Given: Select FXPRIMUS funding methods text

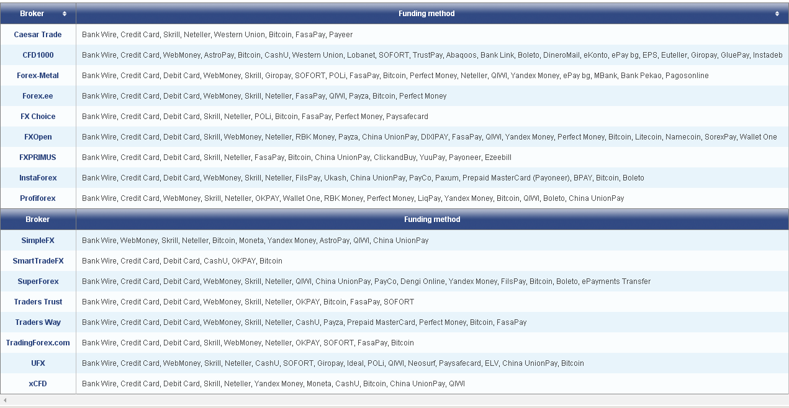Looking at the screenshot, I should 297,157.
